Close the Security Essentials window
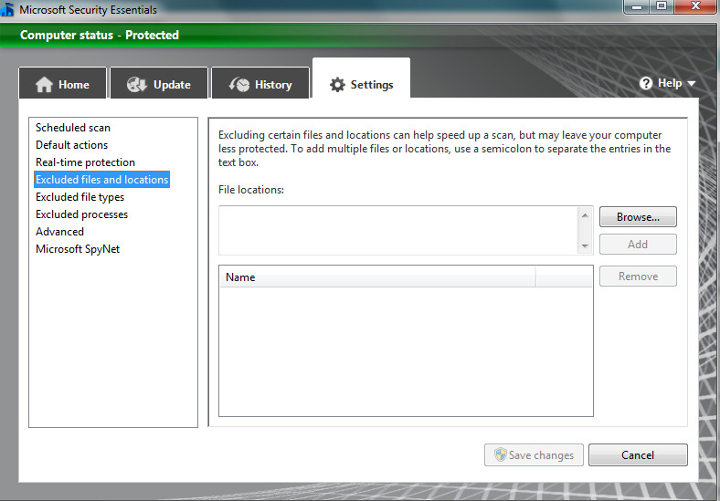The image size is (720, 501). tap(695, 6)
